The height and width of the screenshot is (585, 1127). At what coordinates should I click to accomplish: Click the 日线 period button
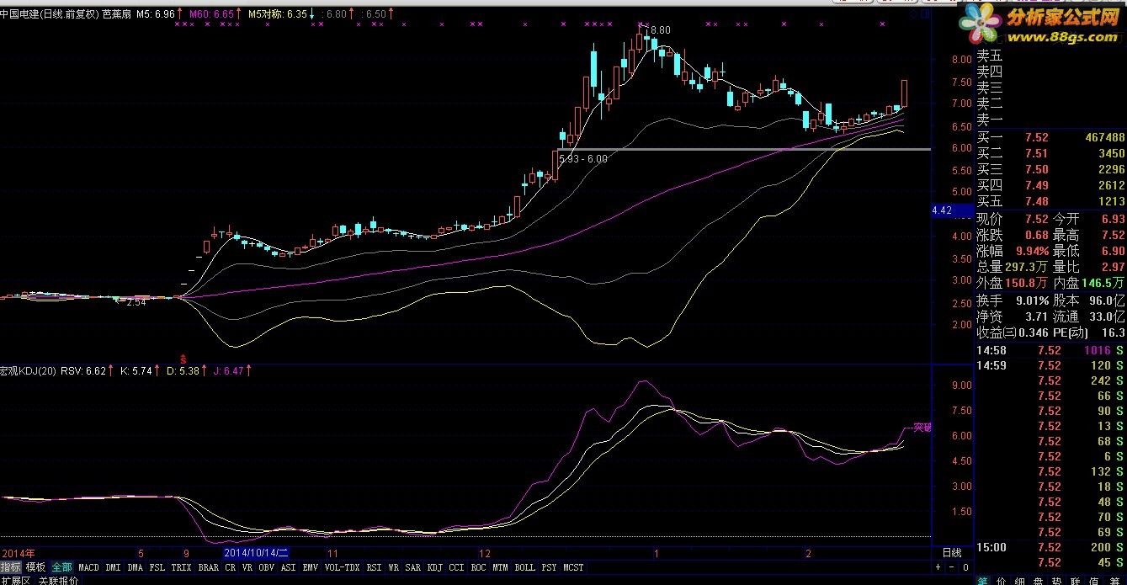pos(952,553)
